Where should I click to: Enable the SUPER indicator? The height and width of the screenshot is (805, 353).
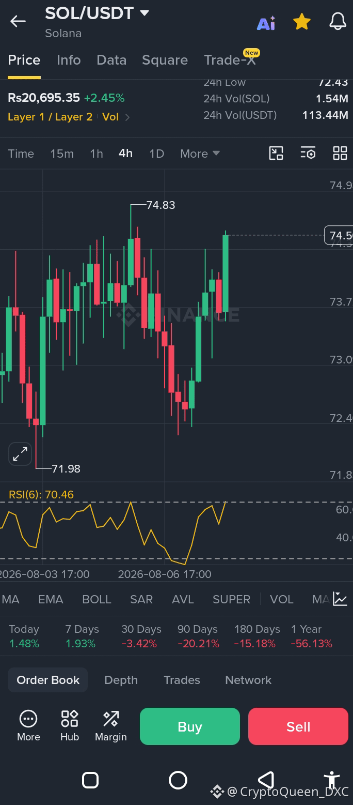pos(231,599)
